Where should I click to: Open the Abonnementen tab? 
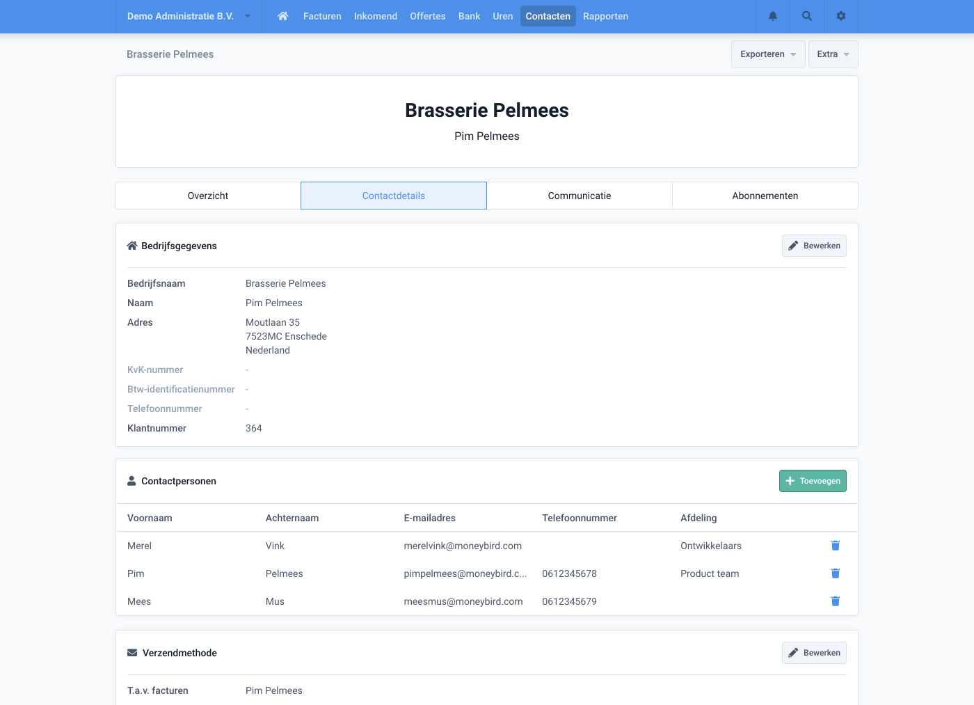765,196
